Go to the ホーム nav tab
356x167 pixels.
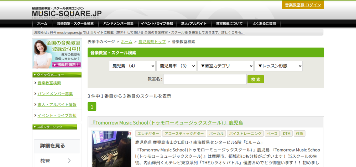pyautogui.click(x=42, y=24)
